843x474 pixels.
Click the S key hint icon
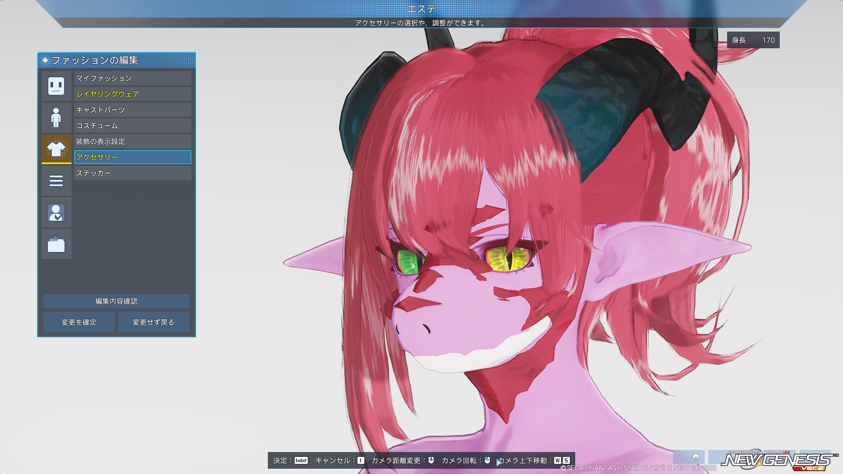pyautogui.click(x=566, y=460)
